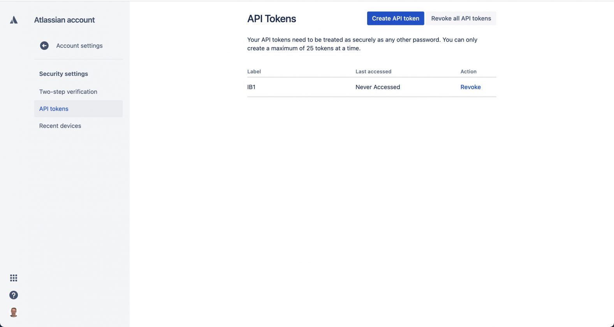Click Account settings link text
The image size is (614, 327).
79,46
